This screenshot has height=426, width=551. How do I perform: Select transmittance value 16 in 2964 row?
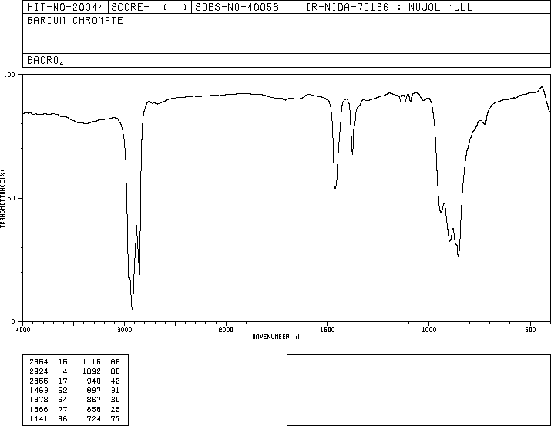pos(63,361)
